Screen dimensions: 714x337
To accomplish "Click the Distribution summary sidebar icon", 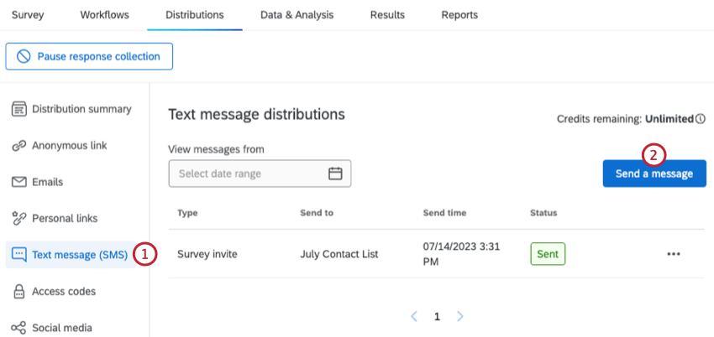I will pyautogui.click(x=18, y=109).
